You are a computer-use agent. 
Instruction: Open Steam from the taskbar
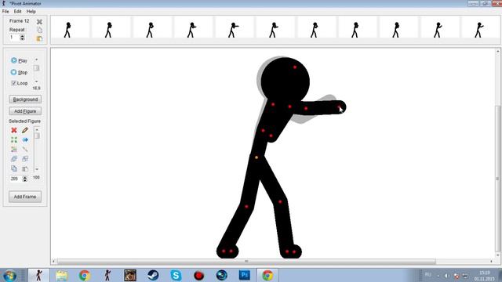pyautogui.click(x=153, y=275)
